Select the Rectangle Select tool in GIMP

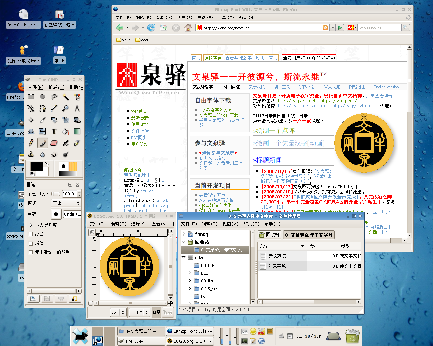coord(31,97)
